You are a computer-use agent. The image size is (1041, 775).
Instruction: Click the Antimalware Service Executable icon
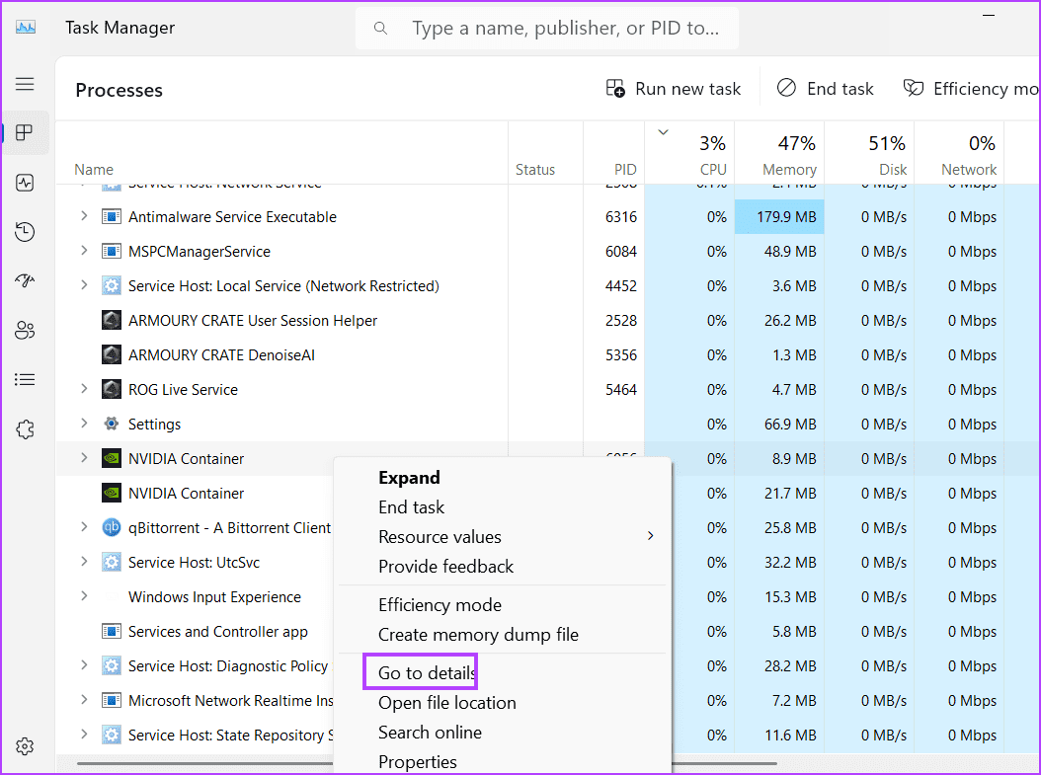click(x=112, y=217)
